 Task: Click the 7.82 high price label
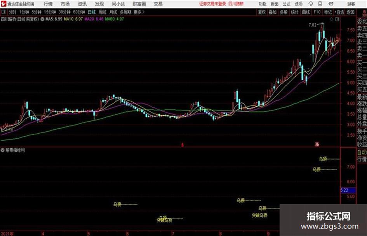[313, 25]
